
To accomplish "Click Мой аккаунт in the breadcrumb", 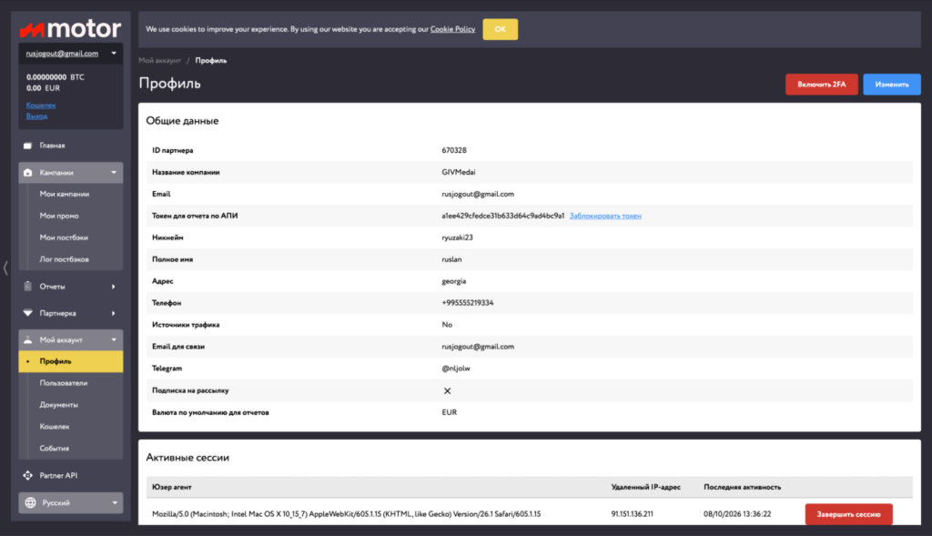I will click(160, 61).
